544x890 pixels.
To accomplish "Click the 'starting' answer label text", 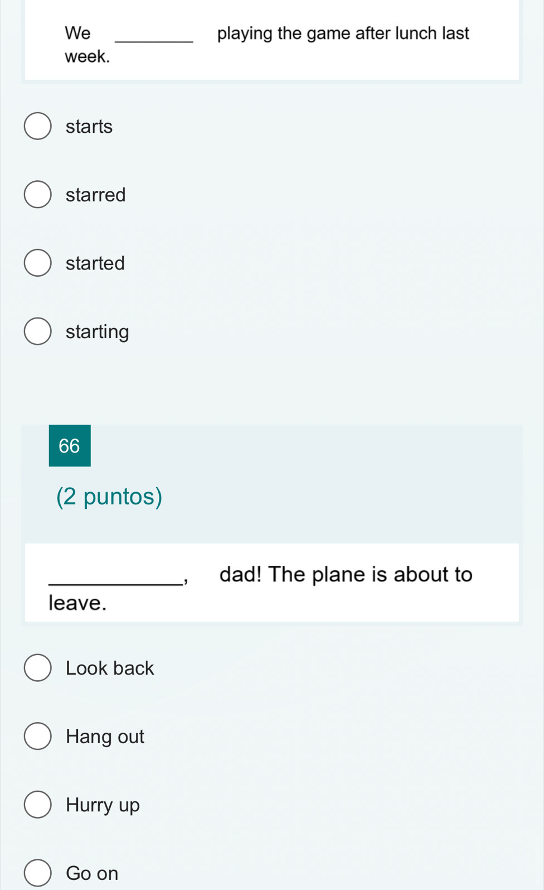I will 98,332.
